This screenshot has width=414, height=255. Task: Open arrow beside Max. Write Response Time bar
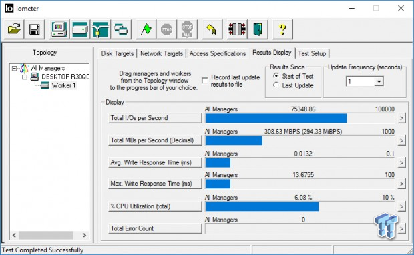[401, 184]
